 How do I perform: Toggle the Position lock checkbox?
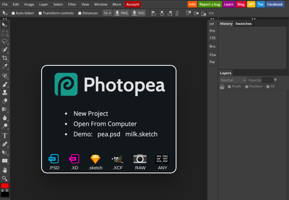click(x=247, y=87)
